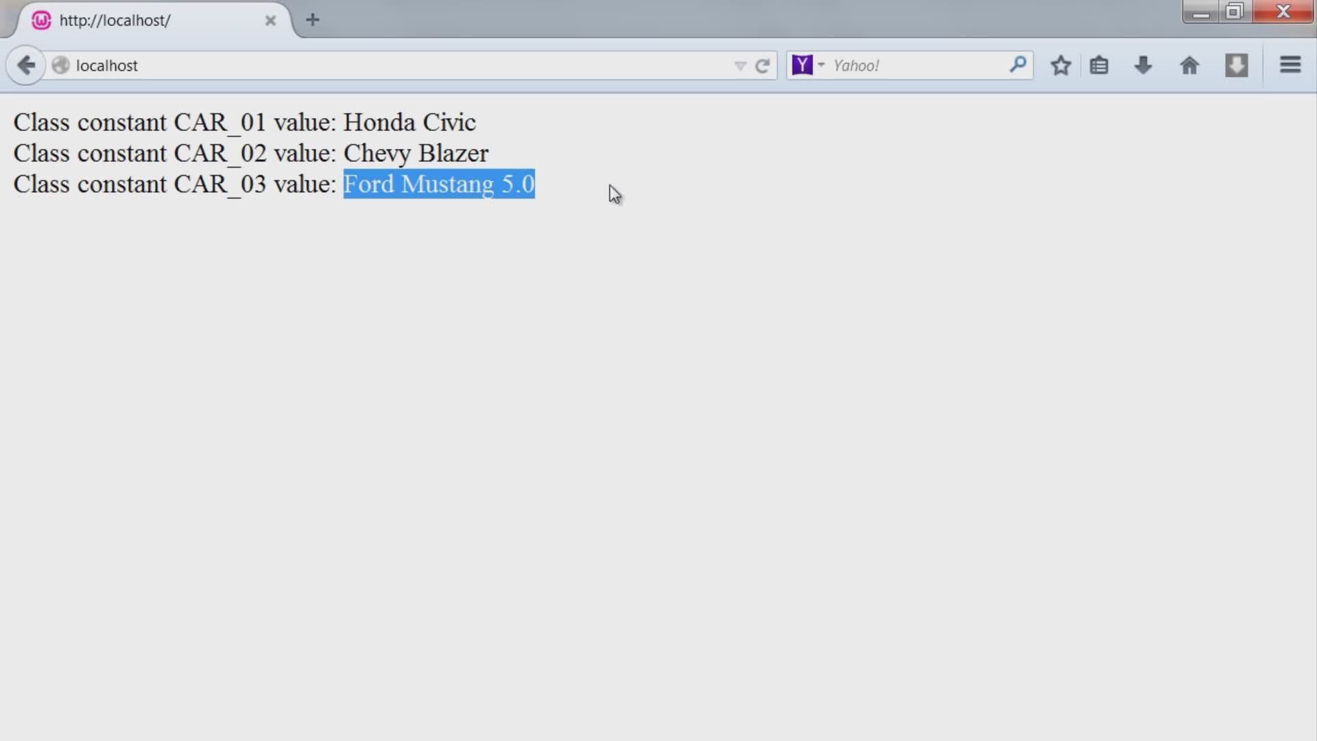This screenshot has width=1317, height=741.
Task: Bookmark this page with star icon
Action: click(x=1060, y=66)
